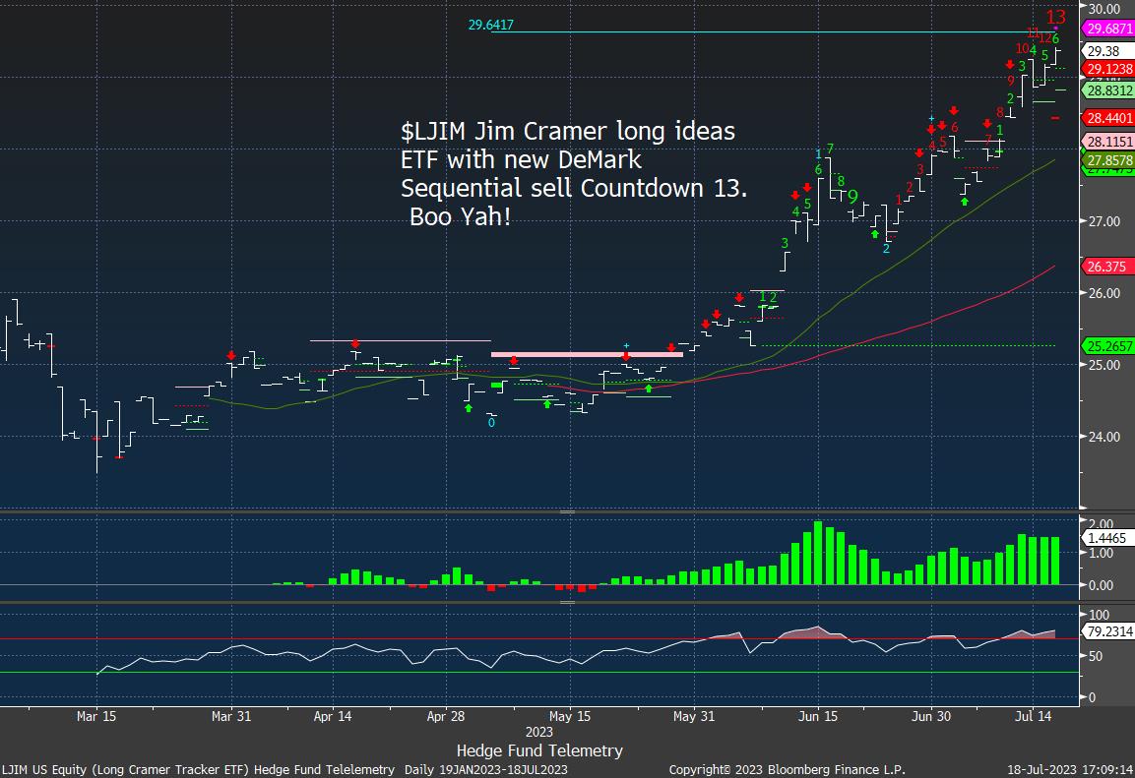1135x778 pixels.
Task: Select the pink 28.1151 price tag
Action: [1108, 142]
